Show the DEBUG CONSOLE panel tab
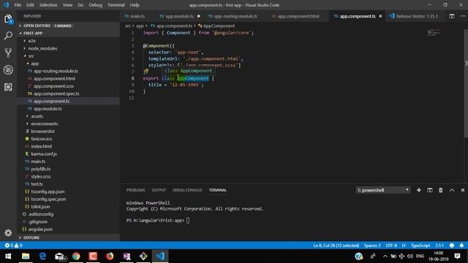This screenshot has height=263, width=468. [187, 190]
